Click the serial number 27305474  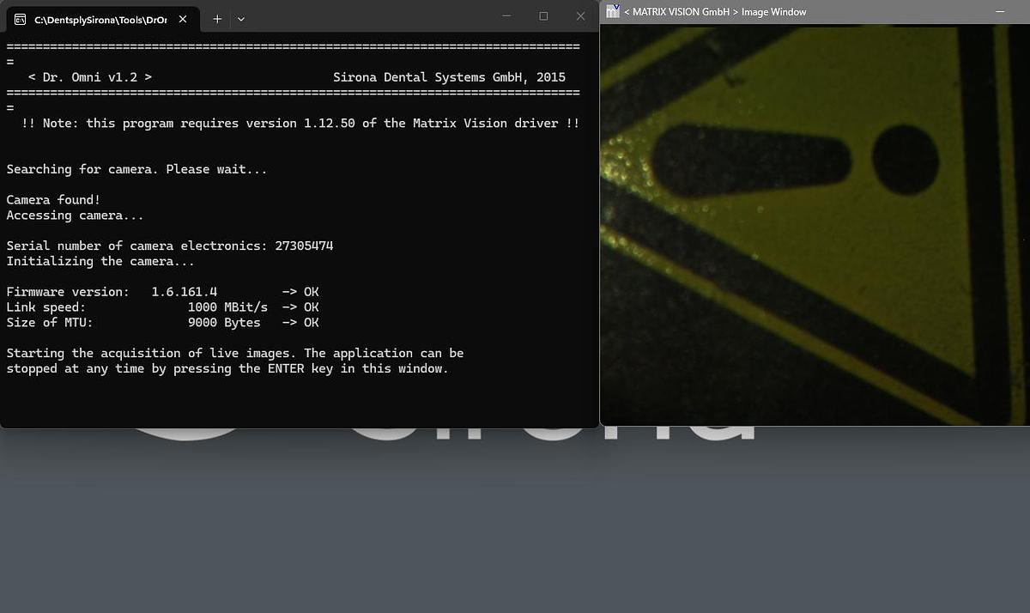[304, 246]
